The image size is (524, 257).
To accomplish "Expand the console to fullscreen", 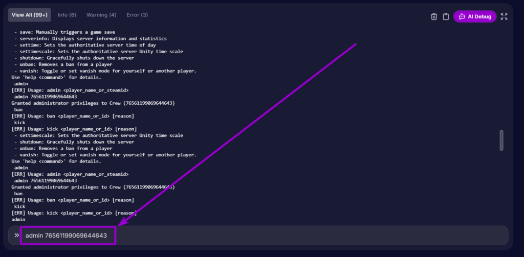I will (x=504, y=16).
